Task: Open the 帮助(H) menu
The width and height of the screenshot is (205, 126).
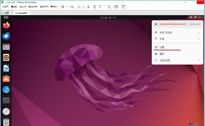Action: click(x=54, y=7)
